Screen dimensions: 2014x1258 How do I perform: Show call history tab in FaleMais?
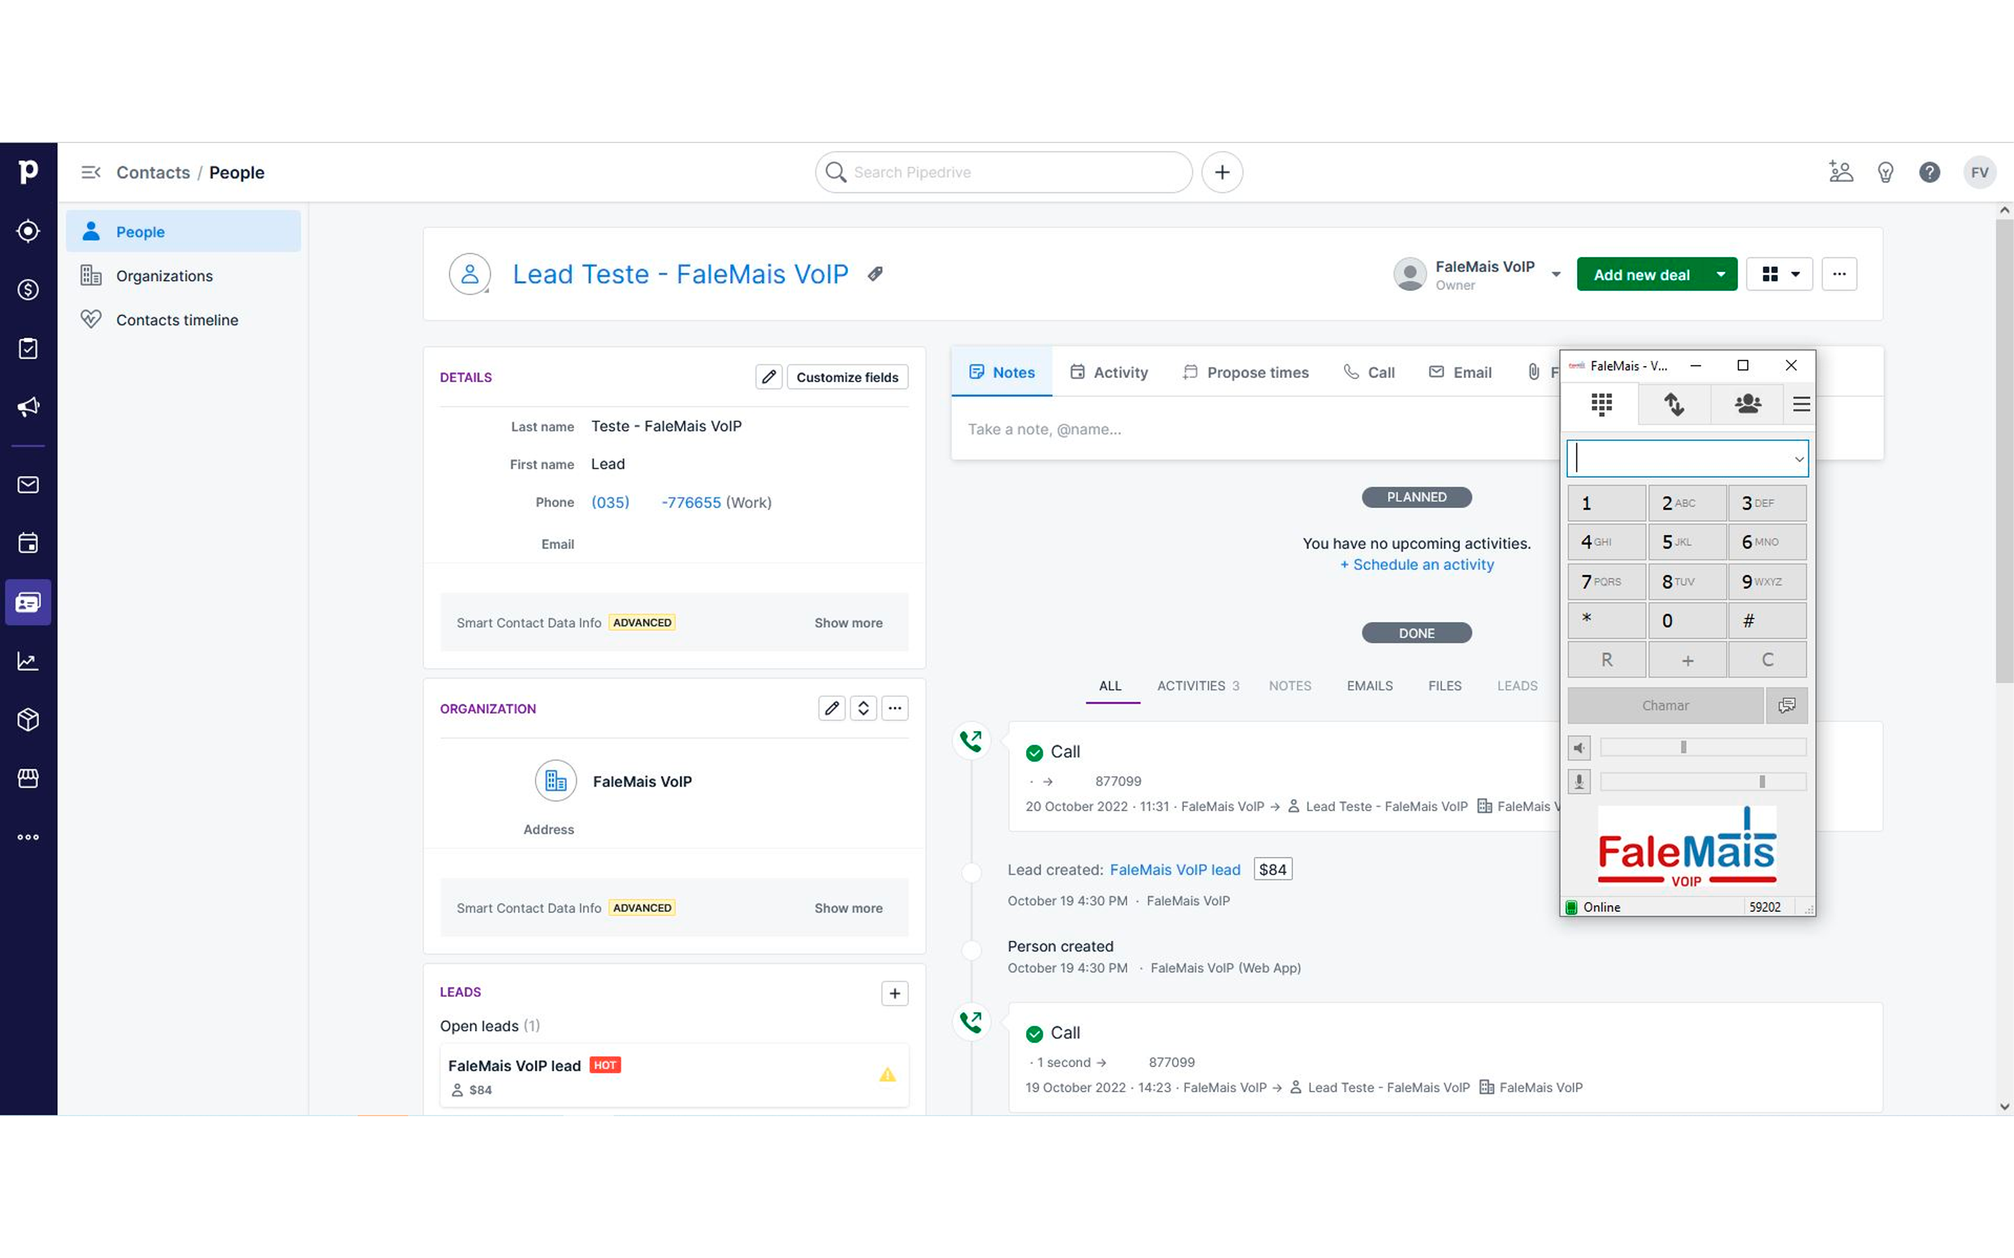pyautogui.click(x=1673, y=405)
